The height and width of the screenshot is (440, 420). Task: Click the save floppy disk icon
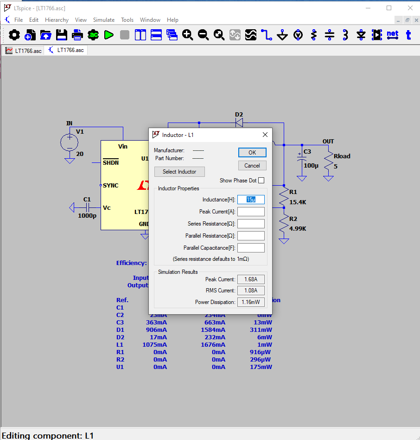62,35
